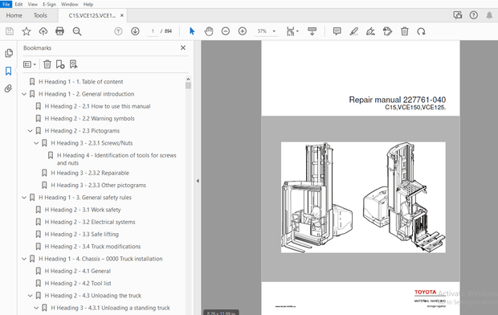This screenshot has height=315, width=498.
Task: Collapse 2.3.1 Screws/Nuts bookmark
Action: coord(36,143)
